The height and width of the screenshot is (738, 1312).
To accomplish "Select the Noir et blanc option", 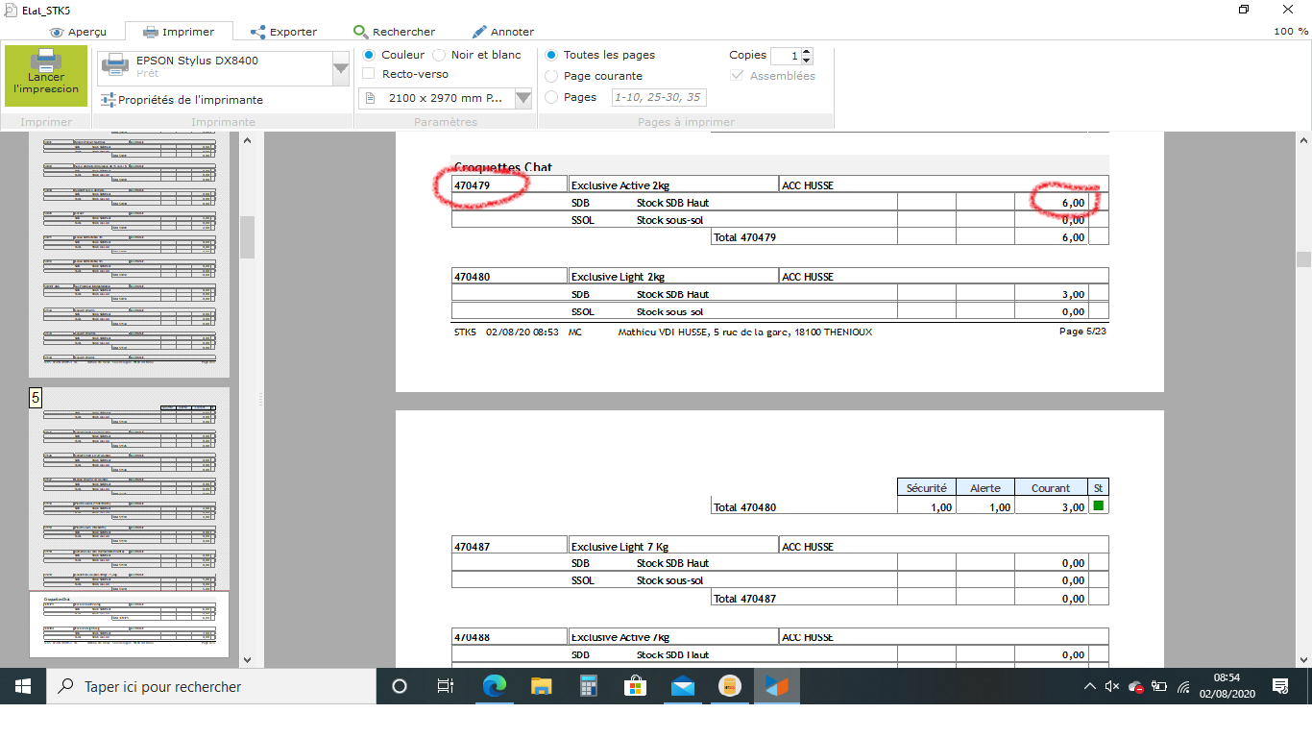I will [440, 55].
